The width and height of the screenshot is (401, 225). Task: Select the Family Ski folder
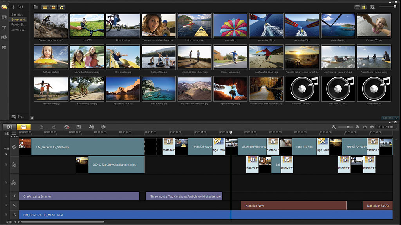click(x=18, y=25)
